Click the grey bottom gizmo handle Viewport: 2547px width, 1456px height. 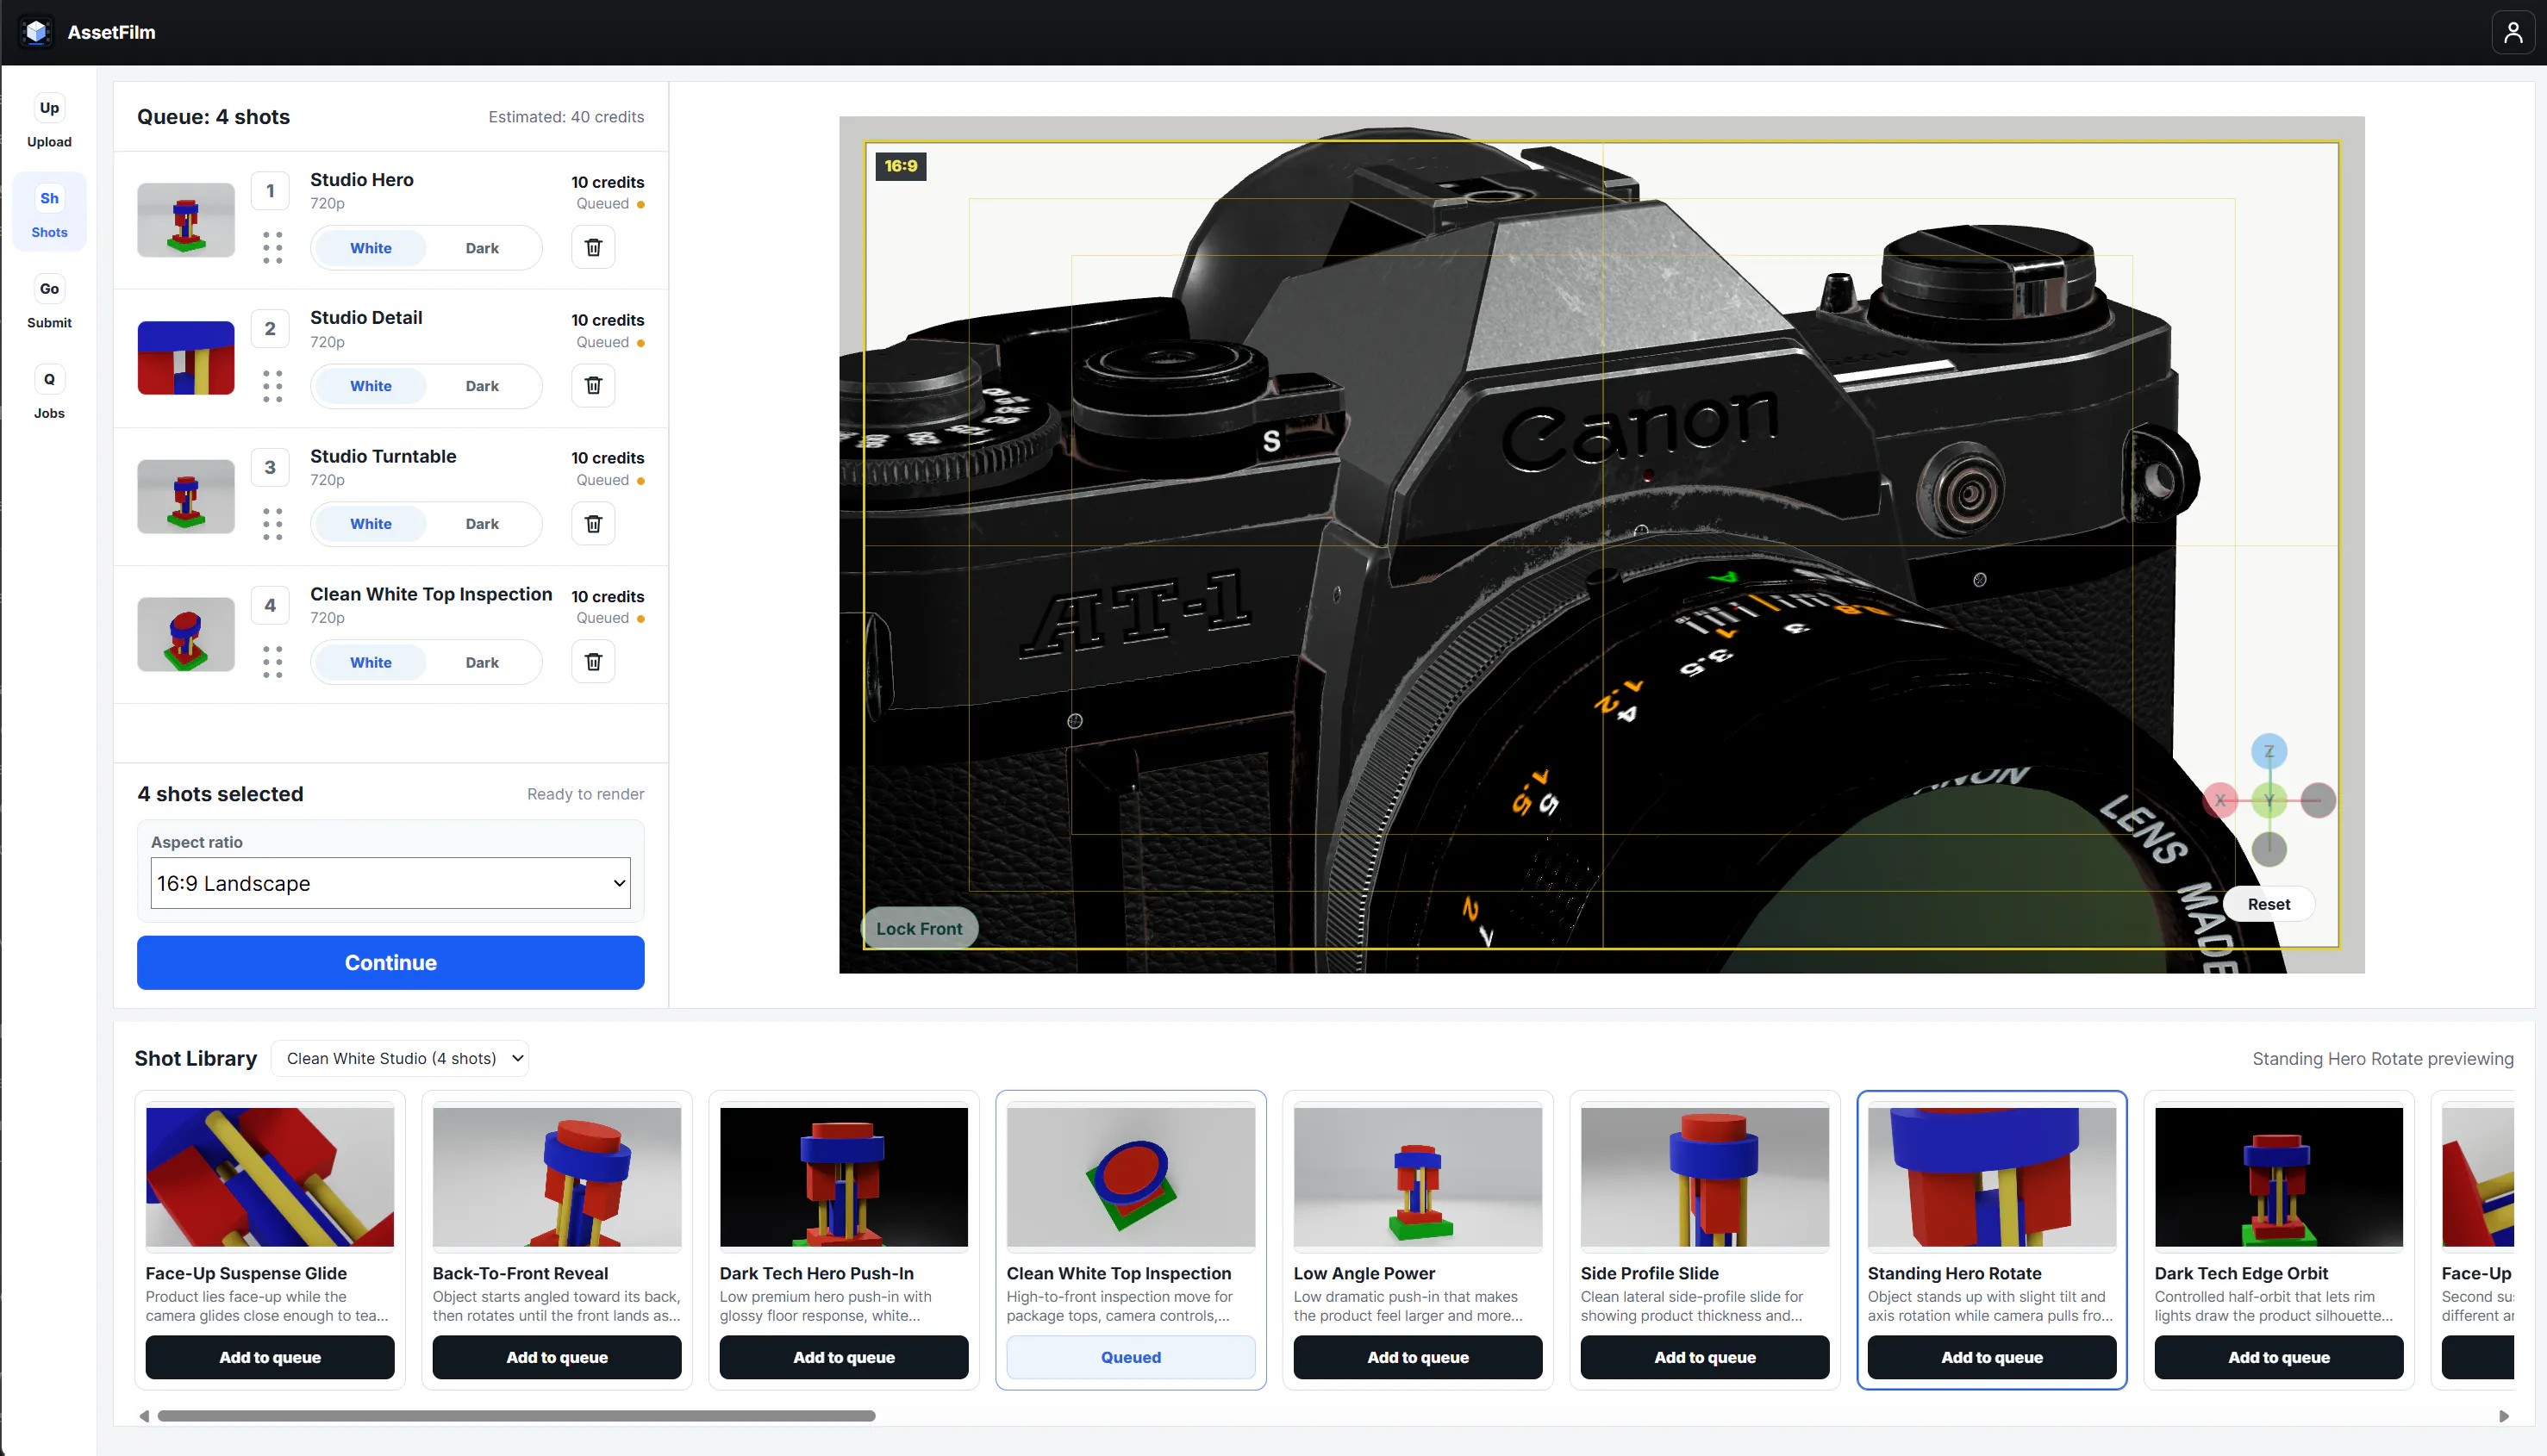[2268, 849]
